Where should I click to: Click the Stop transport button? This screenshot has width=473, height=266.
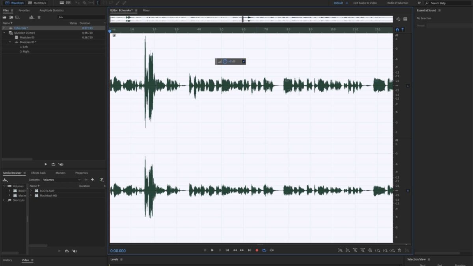click(x=205, y=250)
